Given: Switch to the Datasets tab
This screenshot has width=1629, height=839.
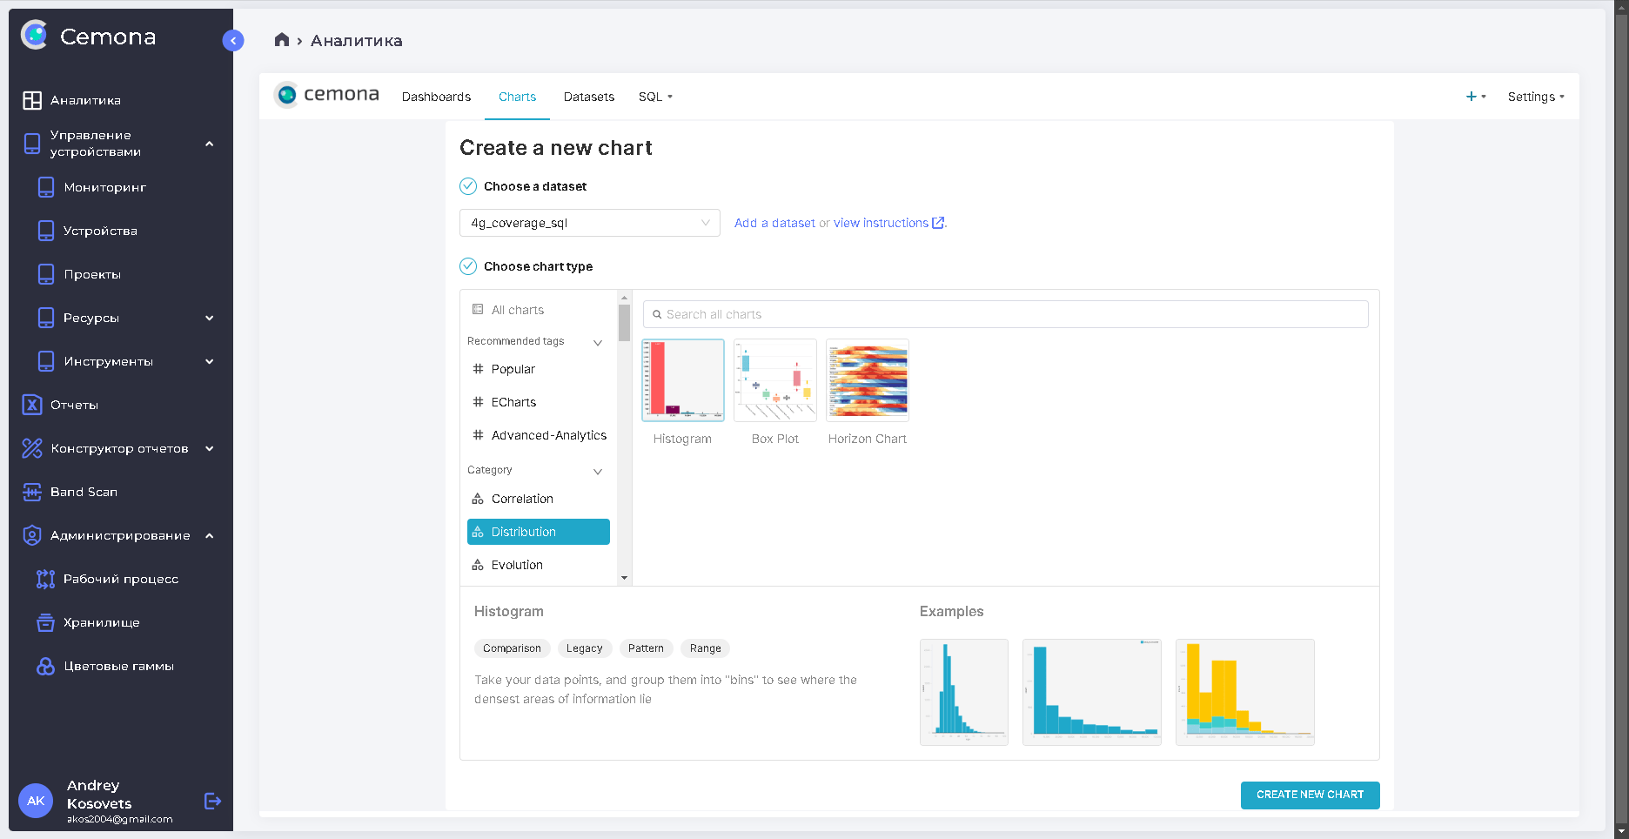Looking at the screenshot, I should coord(588,97).
